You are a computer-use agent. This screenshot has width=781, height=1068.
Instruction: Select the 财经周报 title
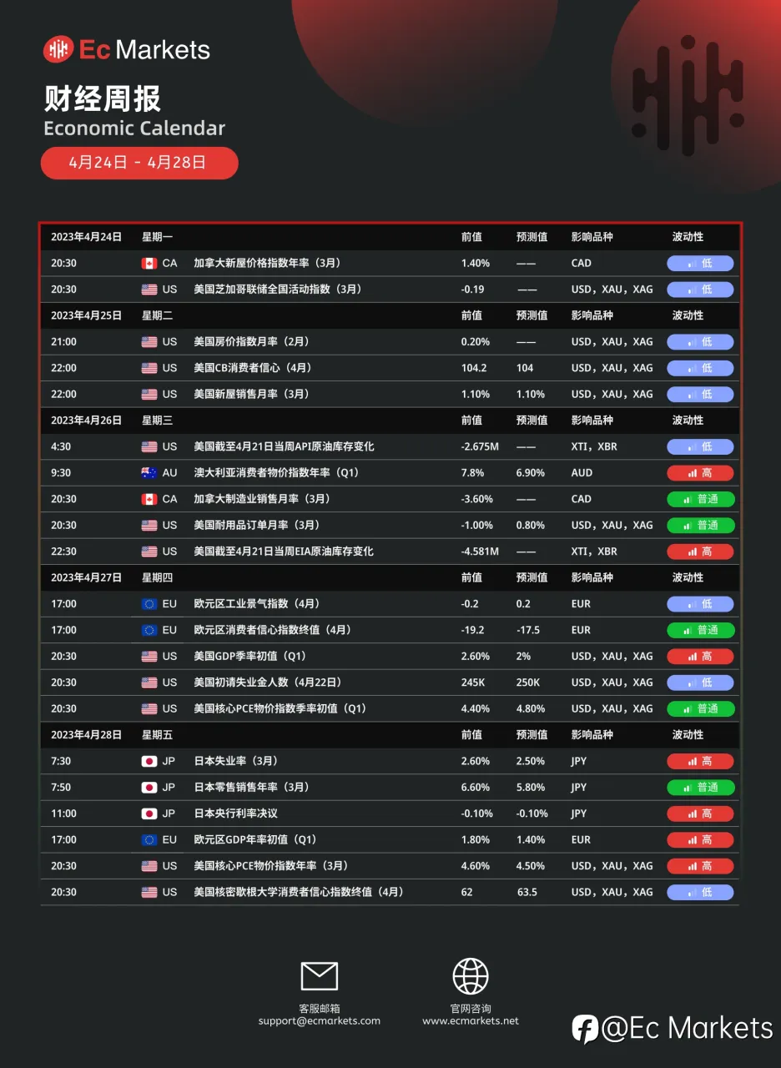coord(103,98)
